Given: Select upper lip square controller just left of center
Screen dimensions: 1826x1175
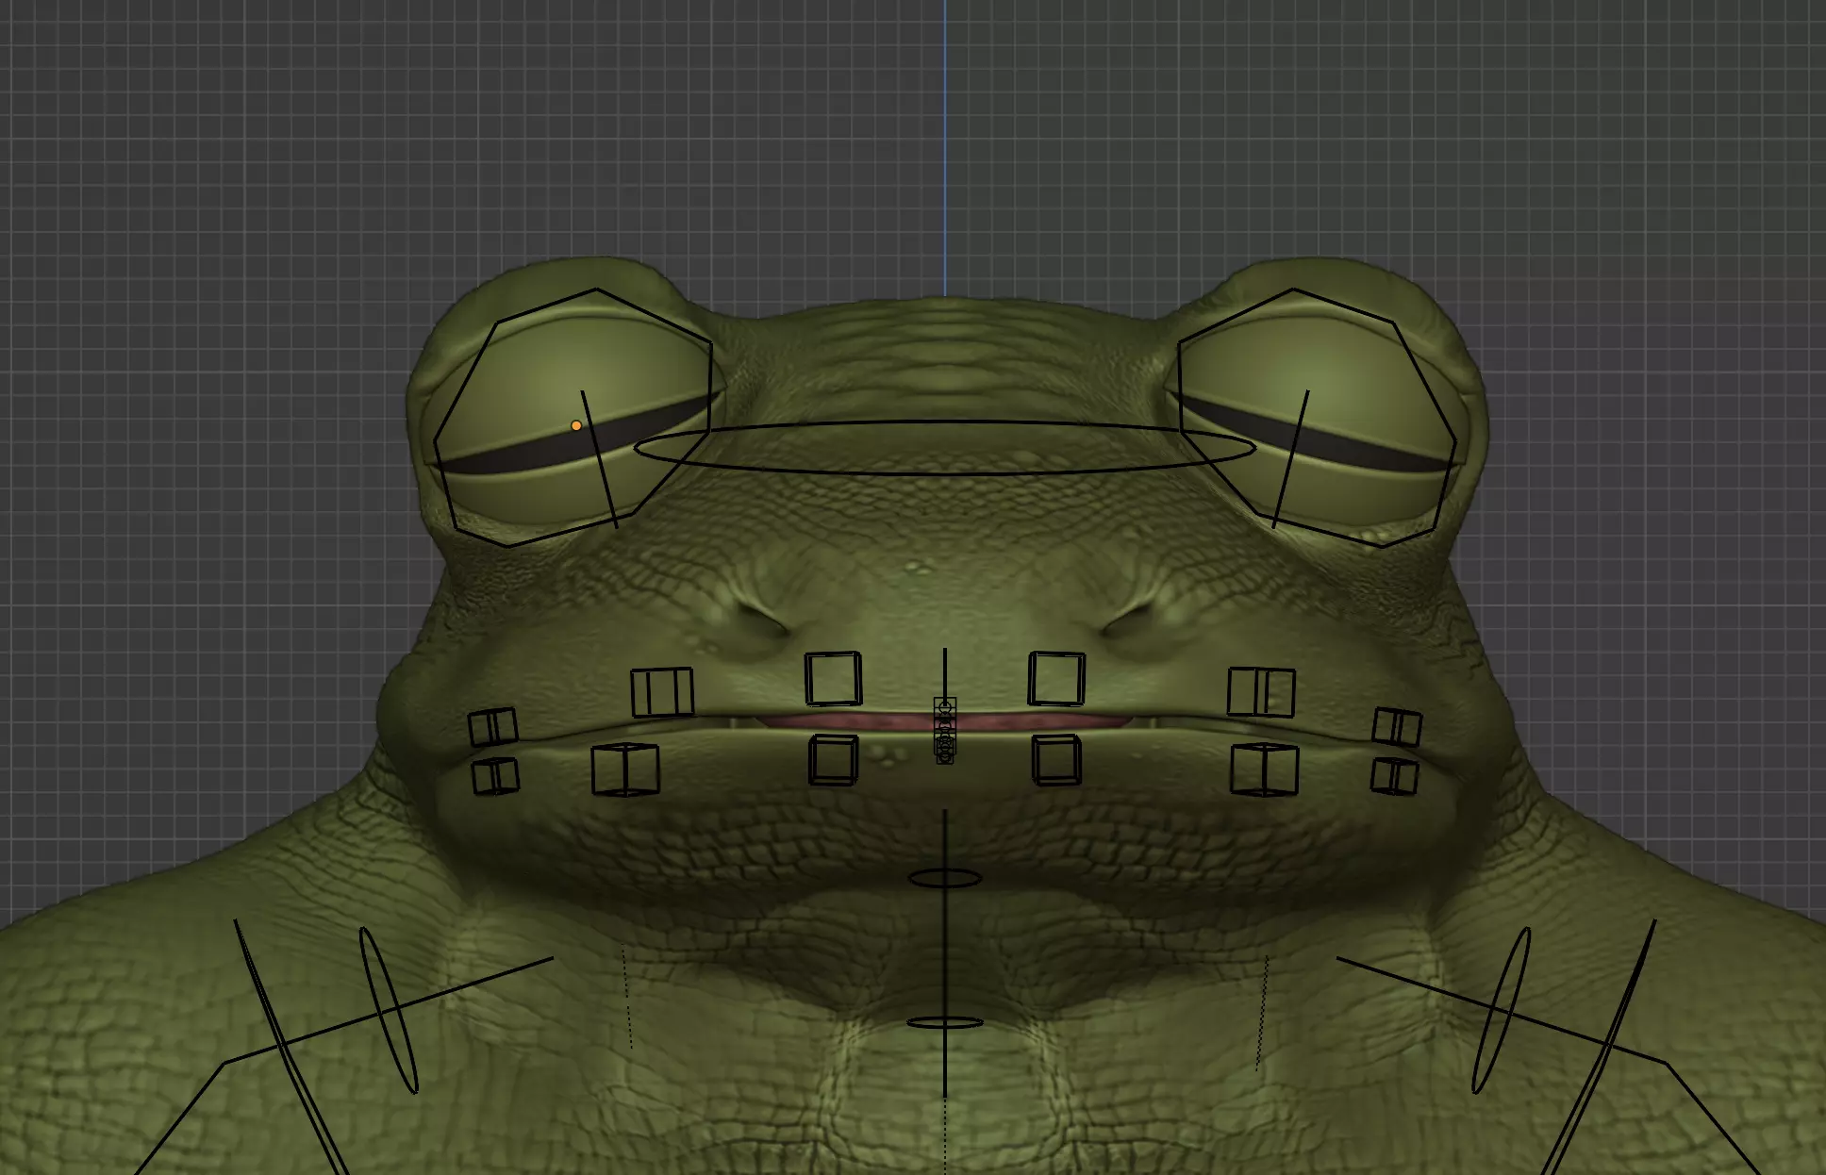Looking at the screenshot, I should (833, 678).
